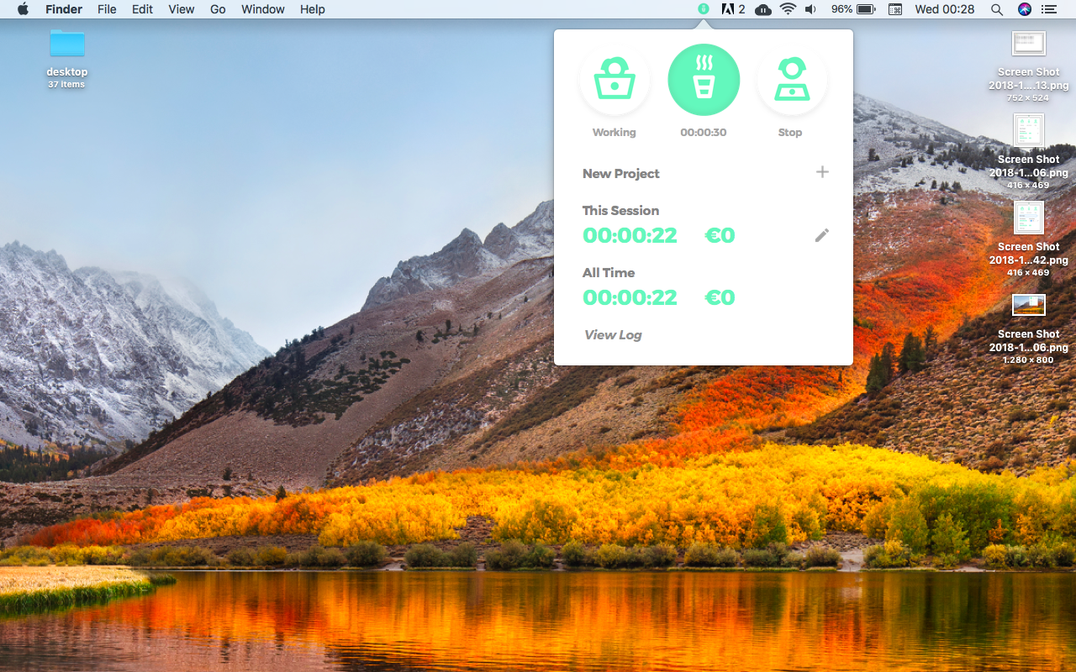The width and height of the screenshot is (1076, 672).
Task: Click the All Time duration 00:00:22
Action: (630, 297)
